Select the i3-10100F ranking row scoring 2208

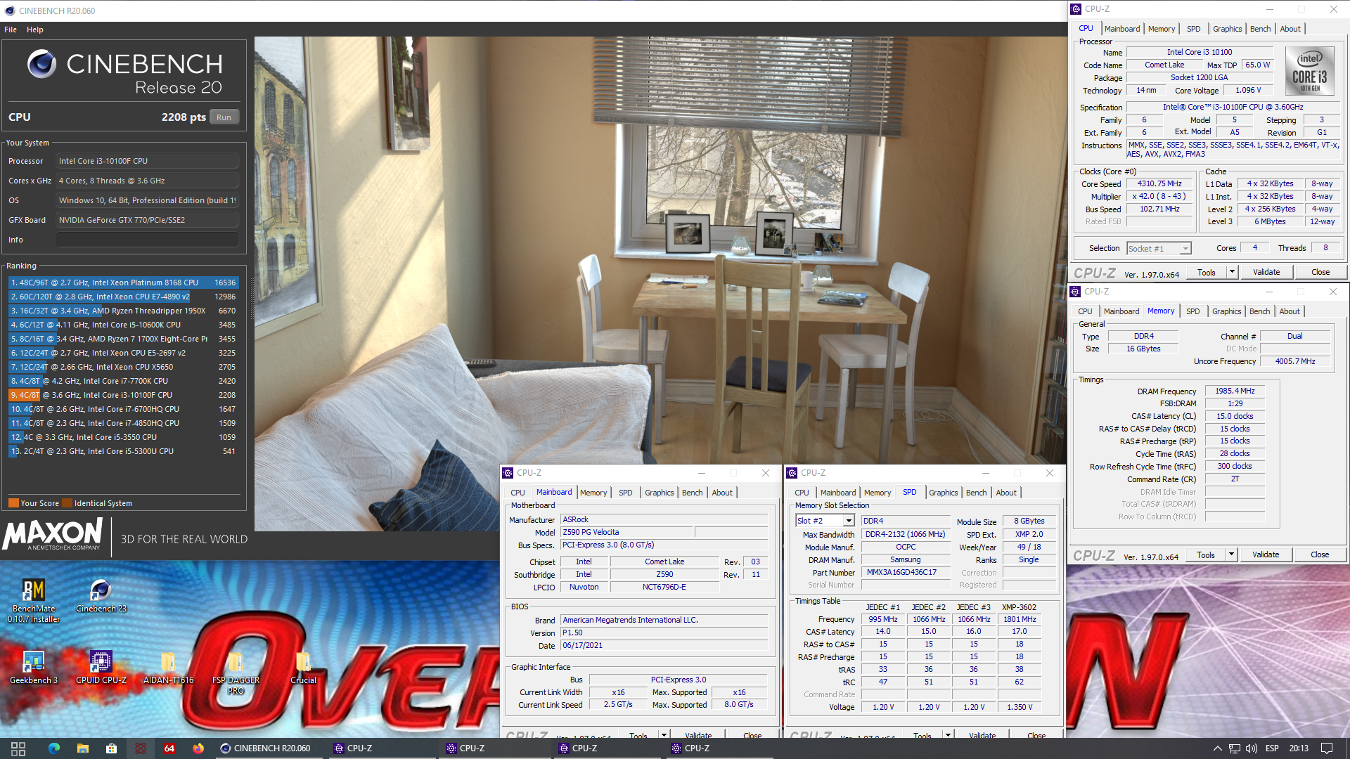tap(124, 395)
